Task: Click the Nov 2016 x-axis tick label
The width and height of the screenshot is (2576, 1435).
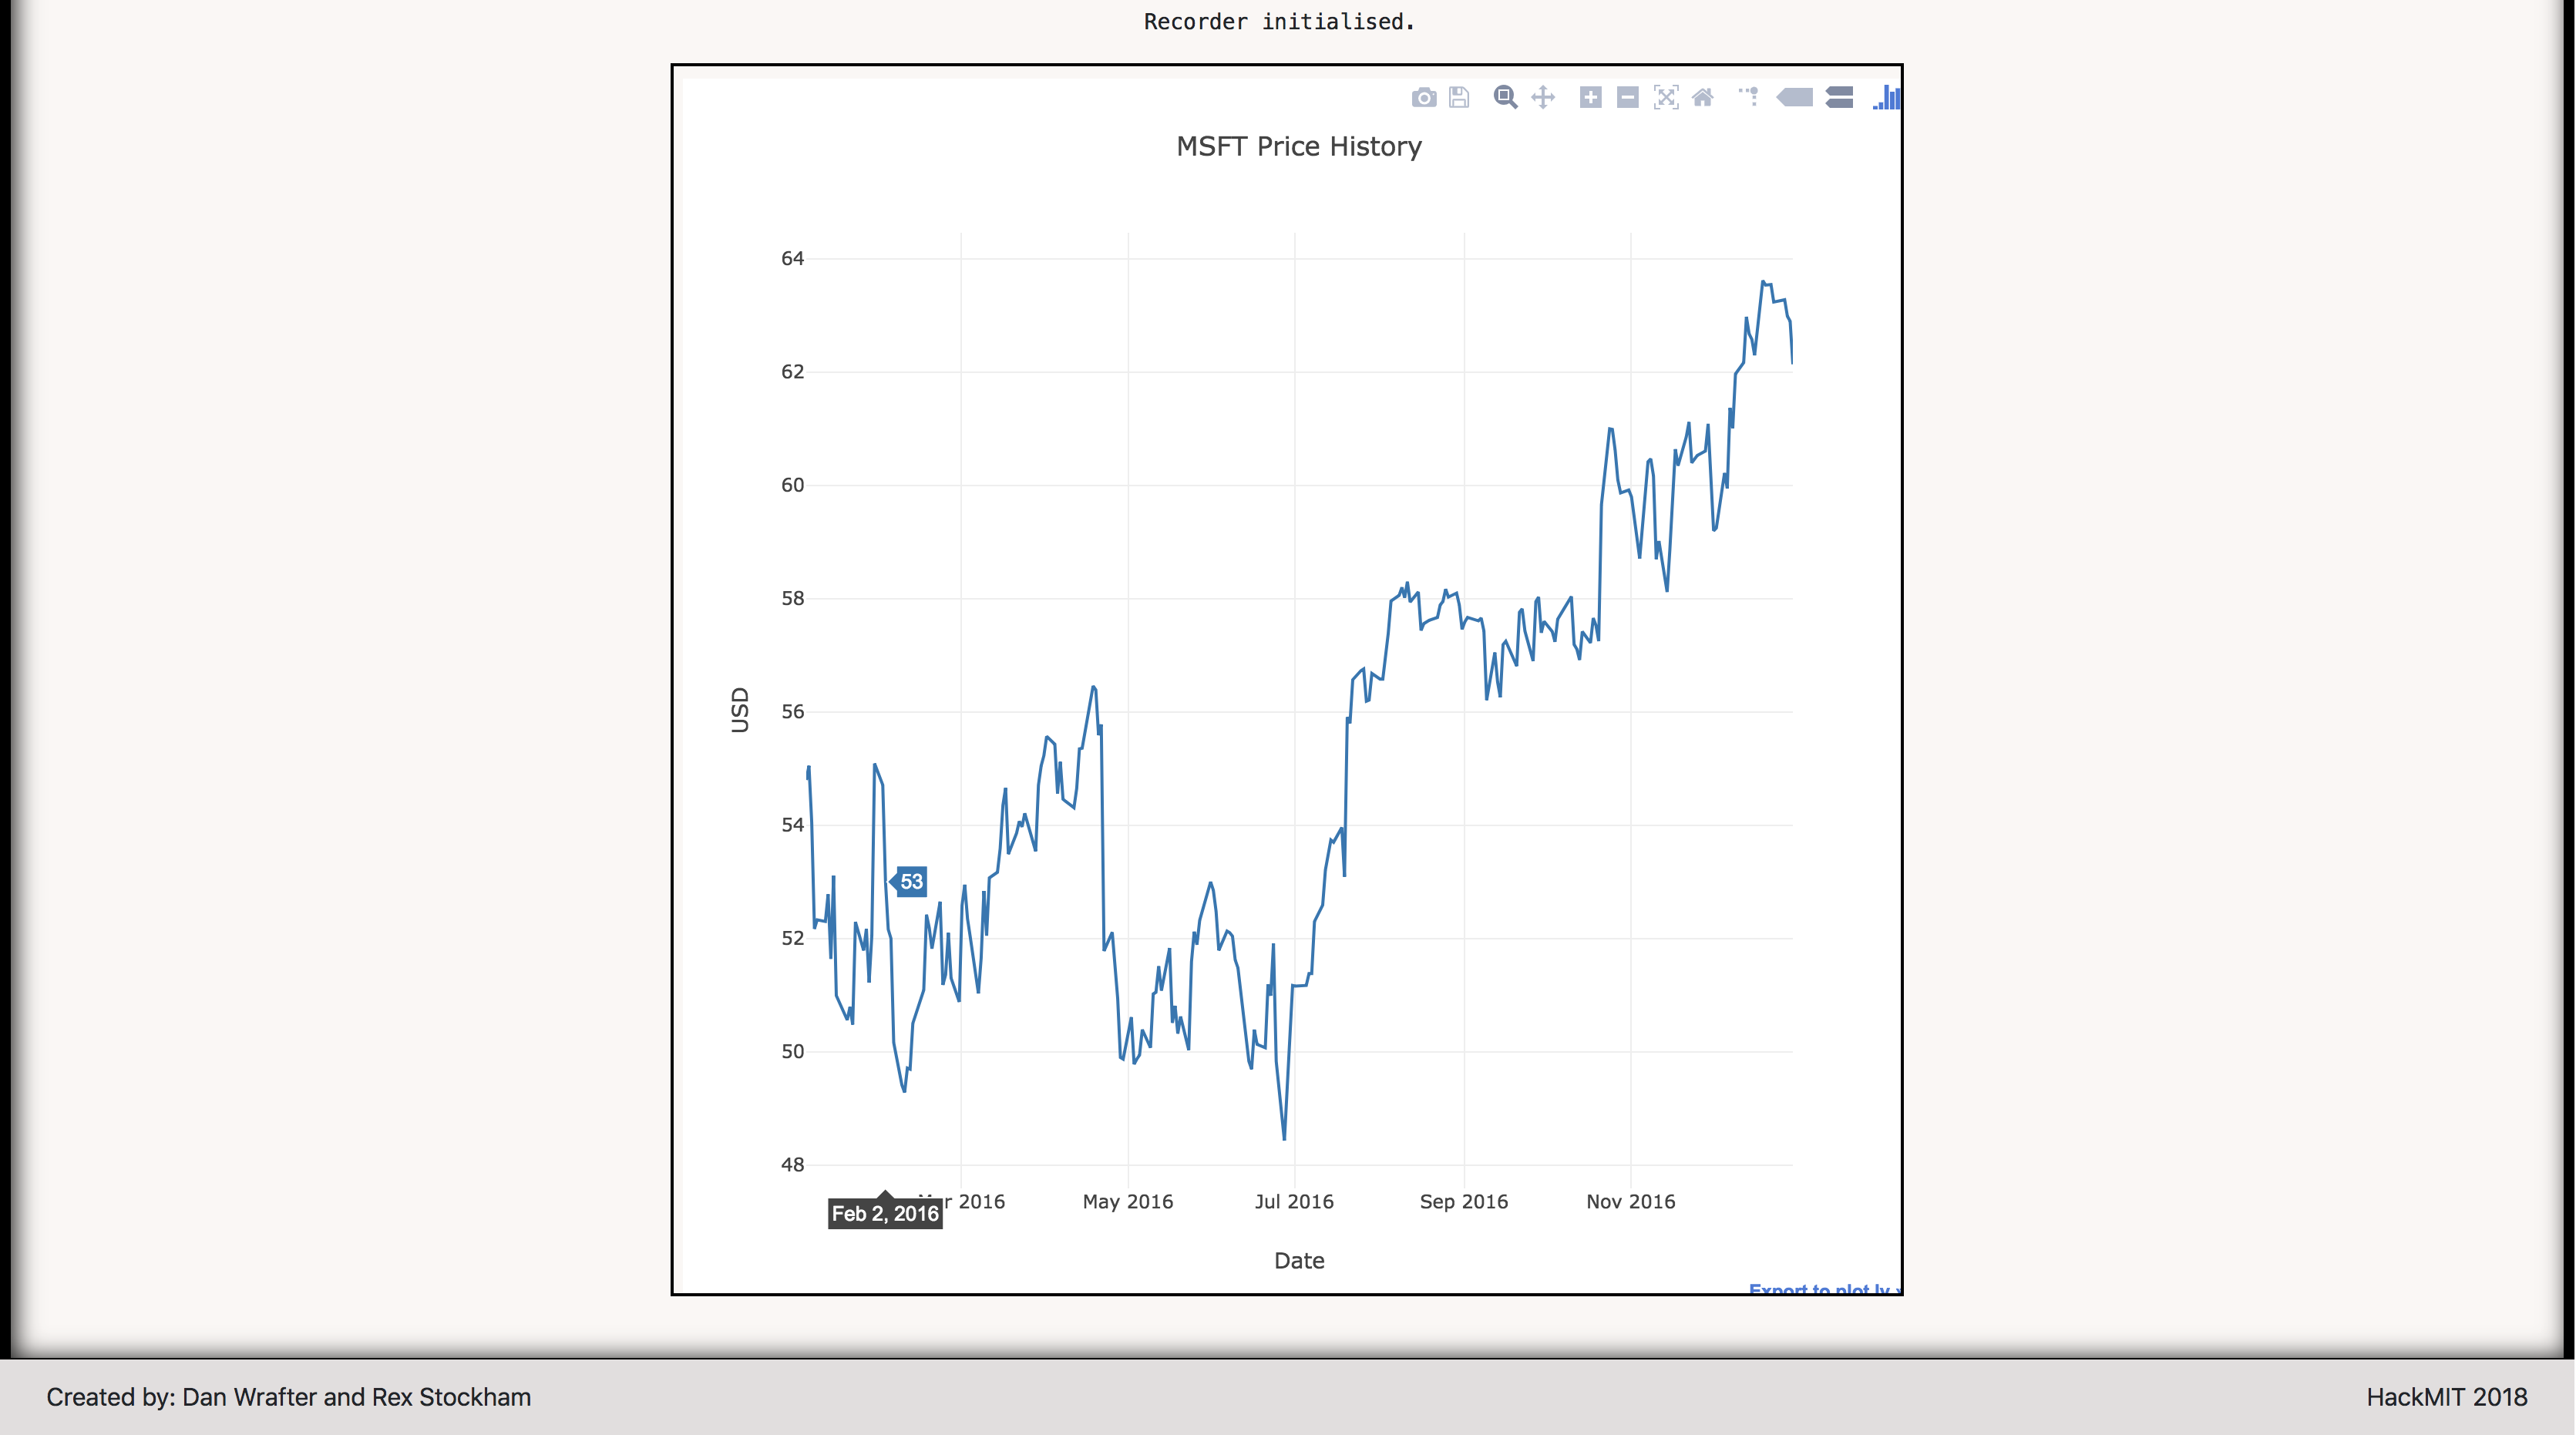Action: [x=1630, y=1202]
